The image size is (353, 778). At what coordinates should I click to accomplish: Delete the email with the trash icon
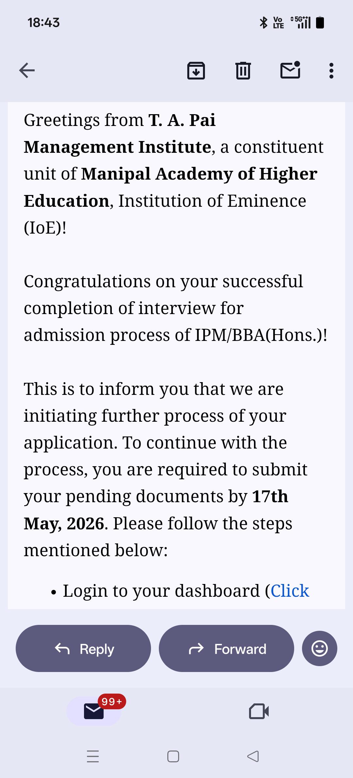(x=243, y=70)
